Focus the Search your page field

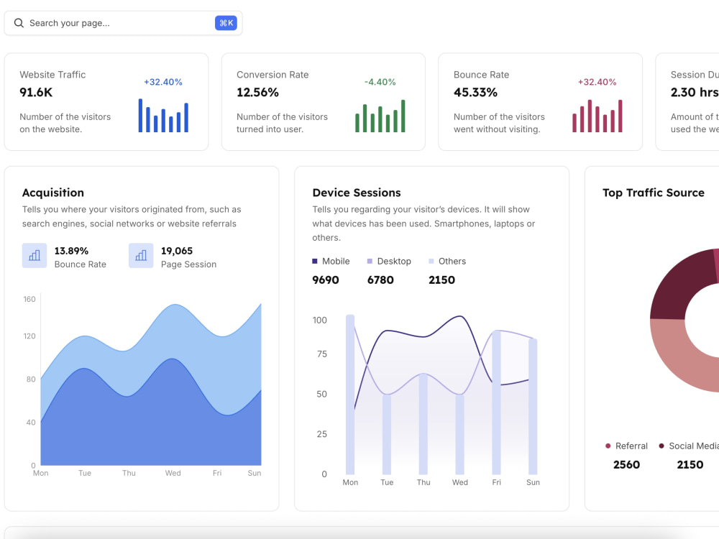(124, 23)
